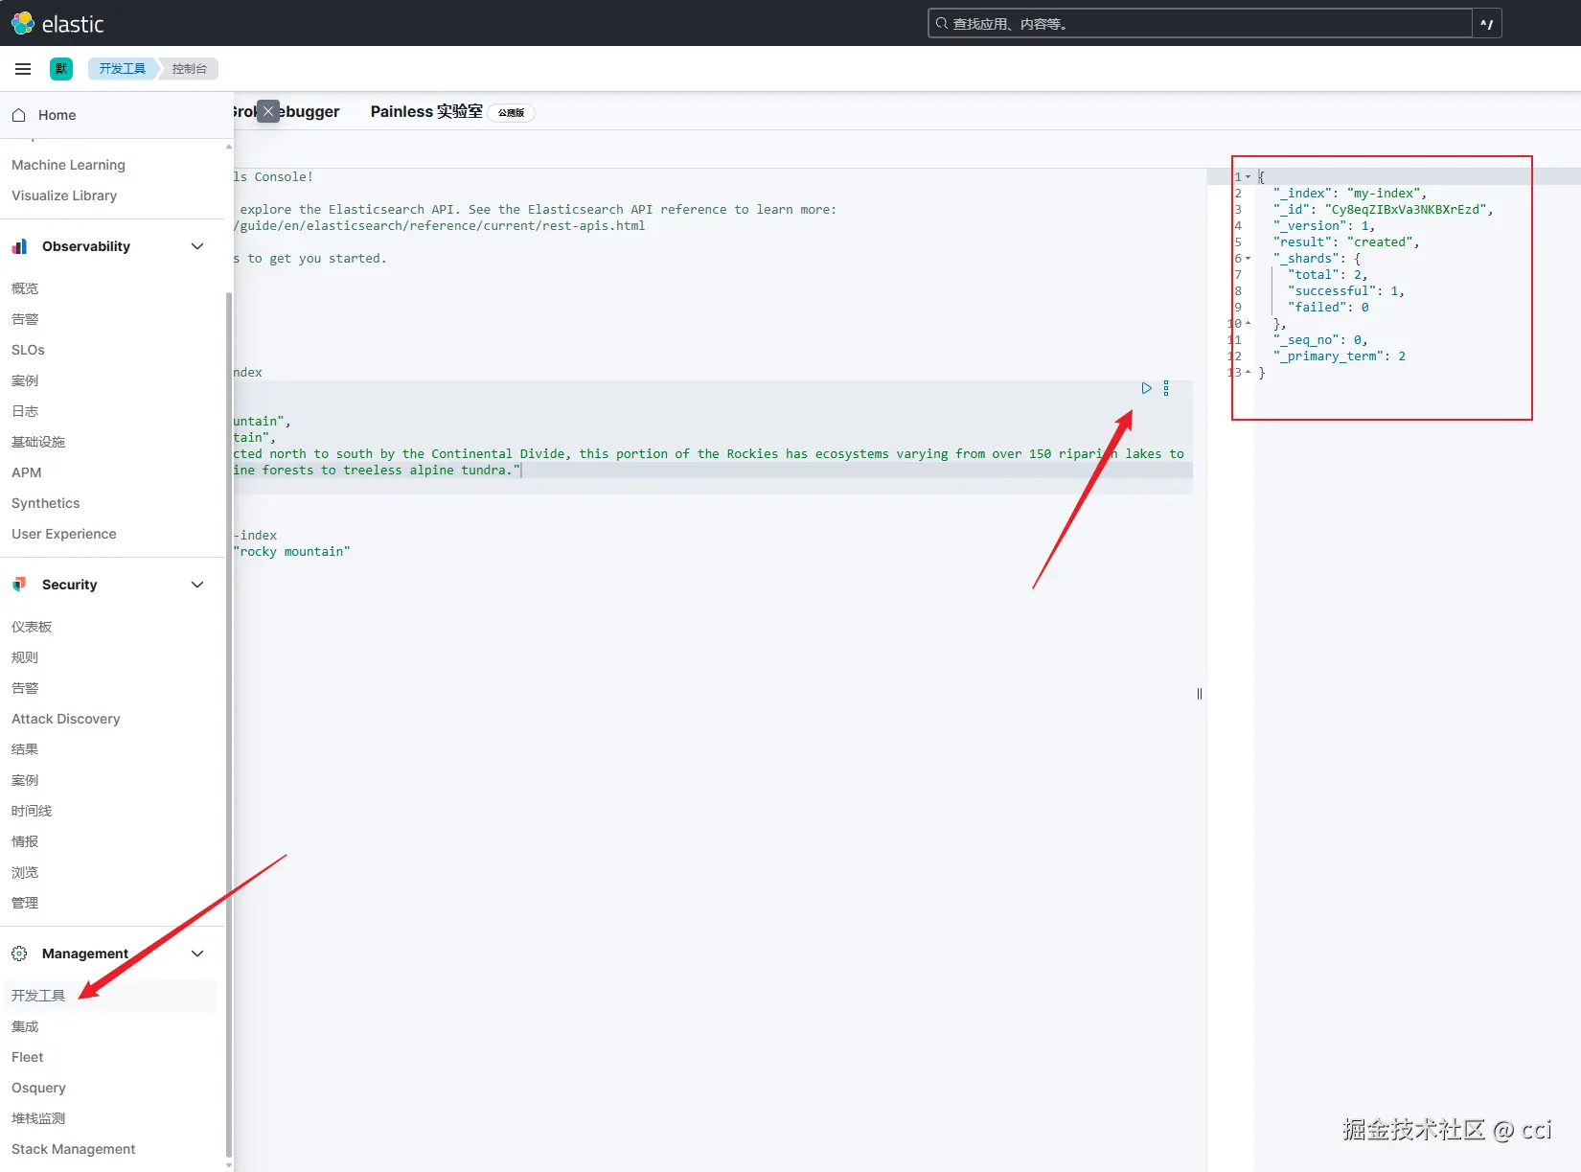The width and height of the screenshot is (1581, 1172).
Task: Click the Observability section icon
Action: [x=19, y=246]
